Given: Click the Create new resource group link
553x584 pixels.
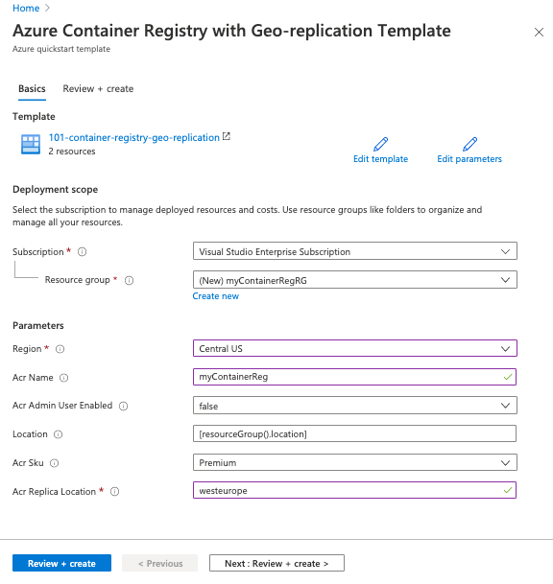Looking at the screenshot, I should point(215,296).
